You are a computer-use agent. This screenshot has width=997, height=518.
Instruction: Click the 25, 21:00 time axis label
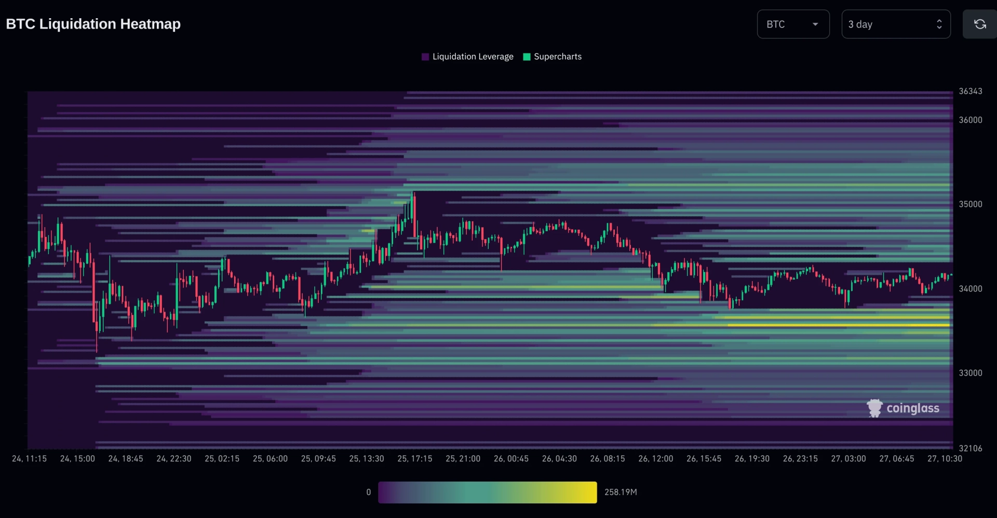coord(463,459)
